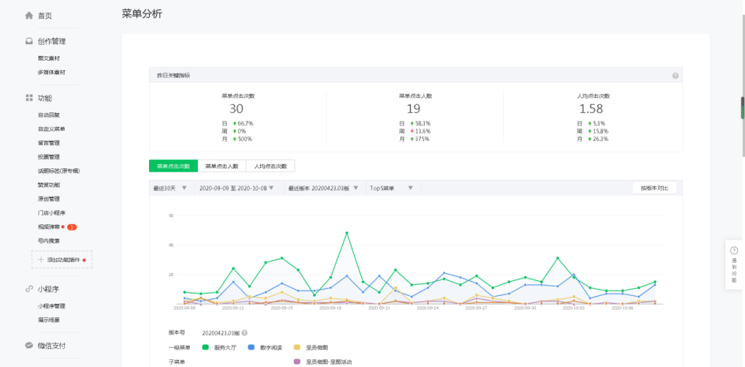Click the 创作管理 section heading
Image resolution: width=745 pixels, height=367 pixels.
[x=52, y=41]
